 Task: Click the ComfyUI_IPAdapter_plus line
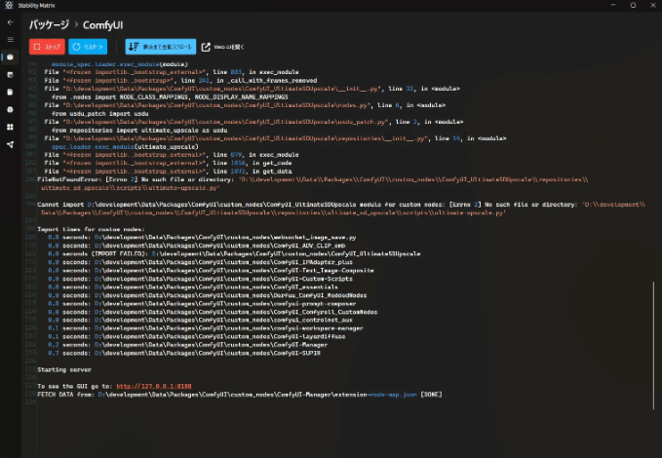[200, 262]
